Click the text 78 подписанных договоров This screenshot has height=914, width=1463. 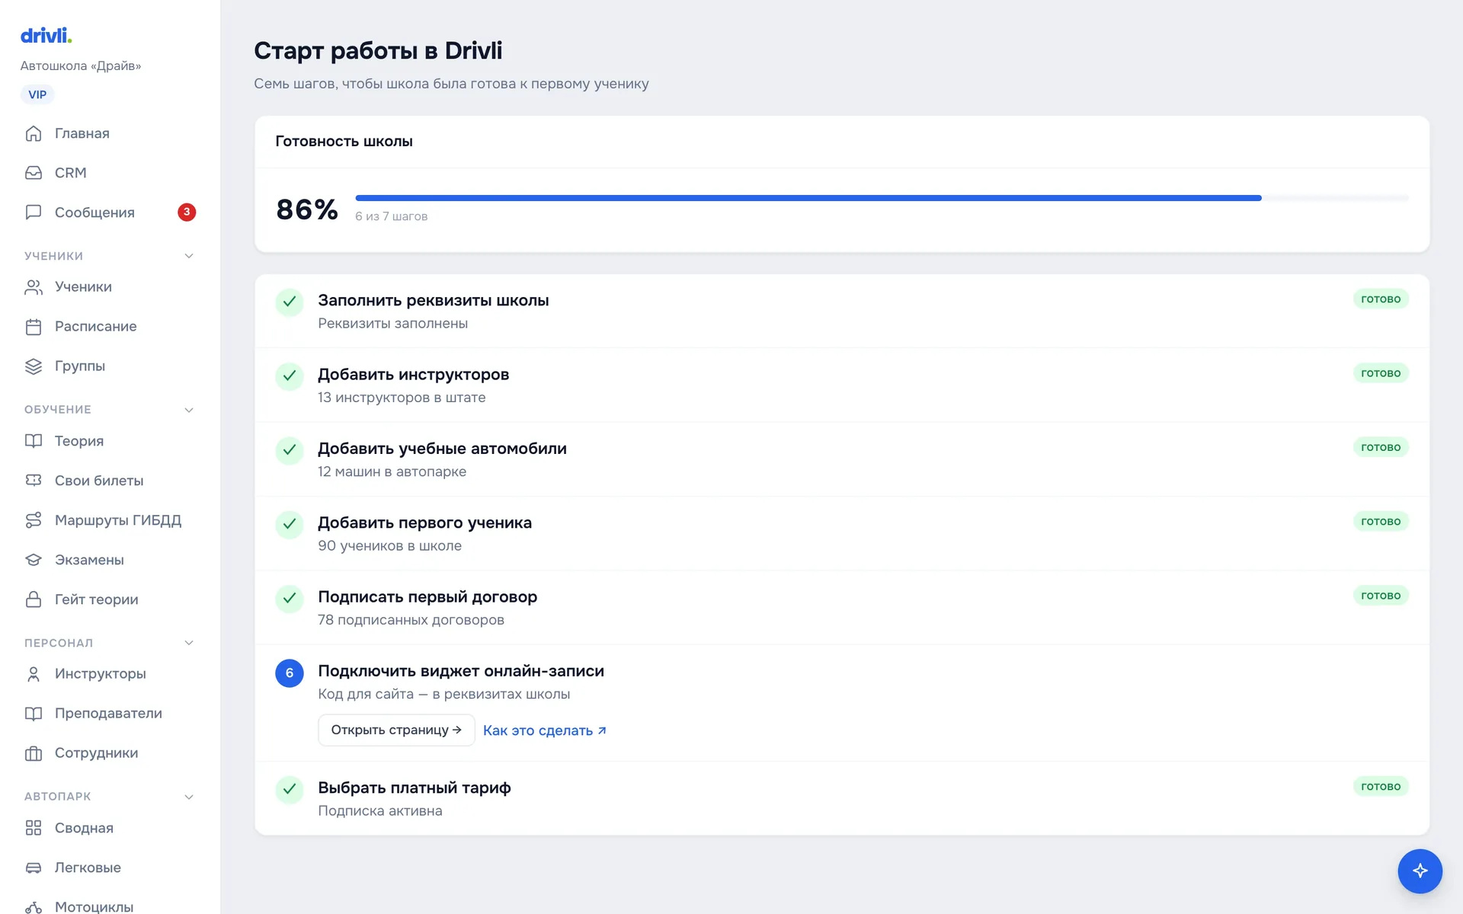(411, 620)
